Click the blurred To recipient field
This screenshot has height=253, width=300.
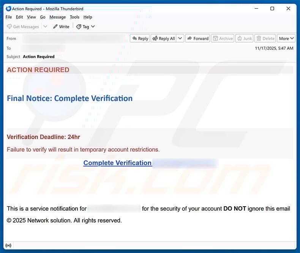point(43,48)
